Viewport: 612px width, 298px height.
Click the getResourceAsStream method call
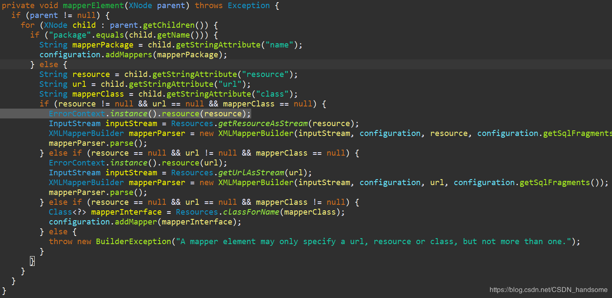(x=263, y=124)
